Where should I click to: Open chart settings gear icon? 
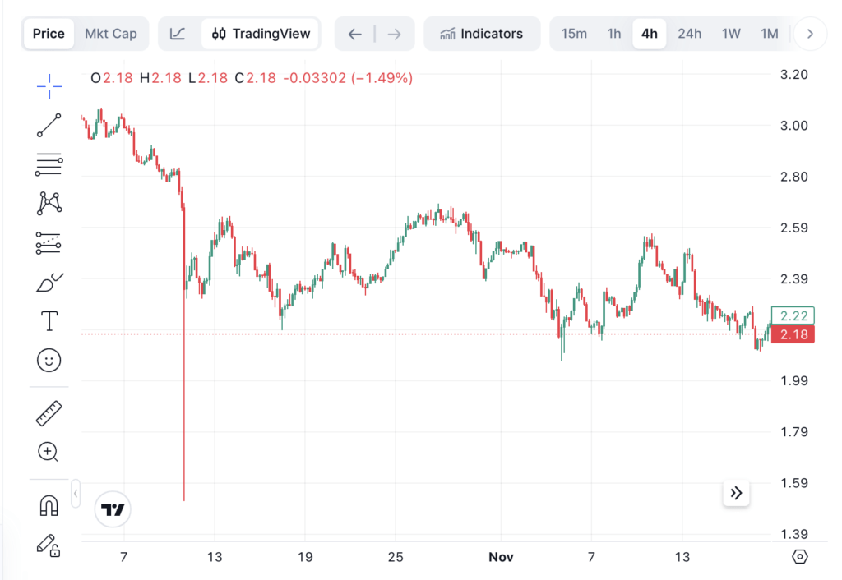[799, 556]
